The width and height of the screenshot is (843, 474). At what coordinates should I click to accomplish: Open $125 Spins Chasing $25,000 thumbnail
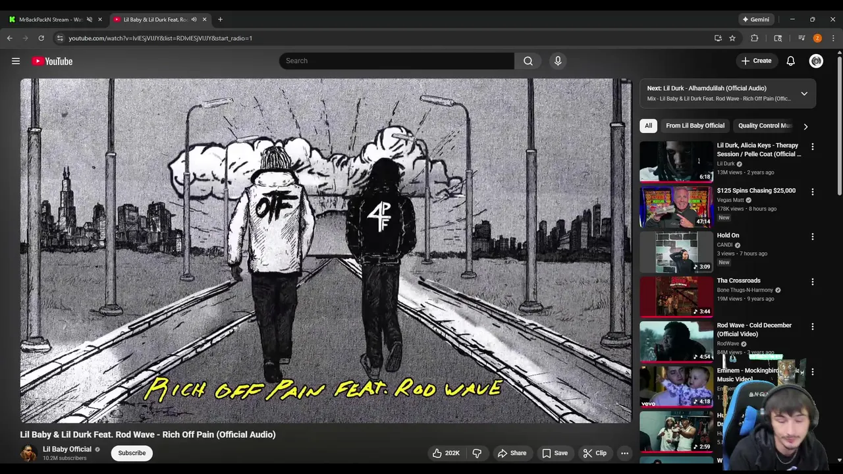[676, 206]
